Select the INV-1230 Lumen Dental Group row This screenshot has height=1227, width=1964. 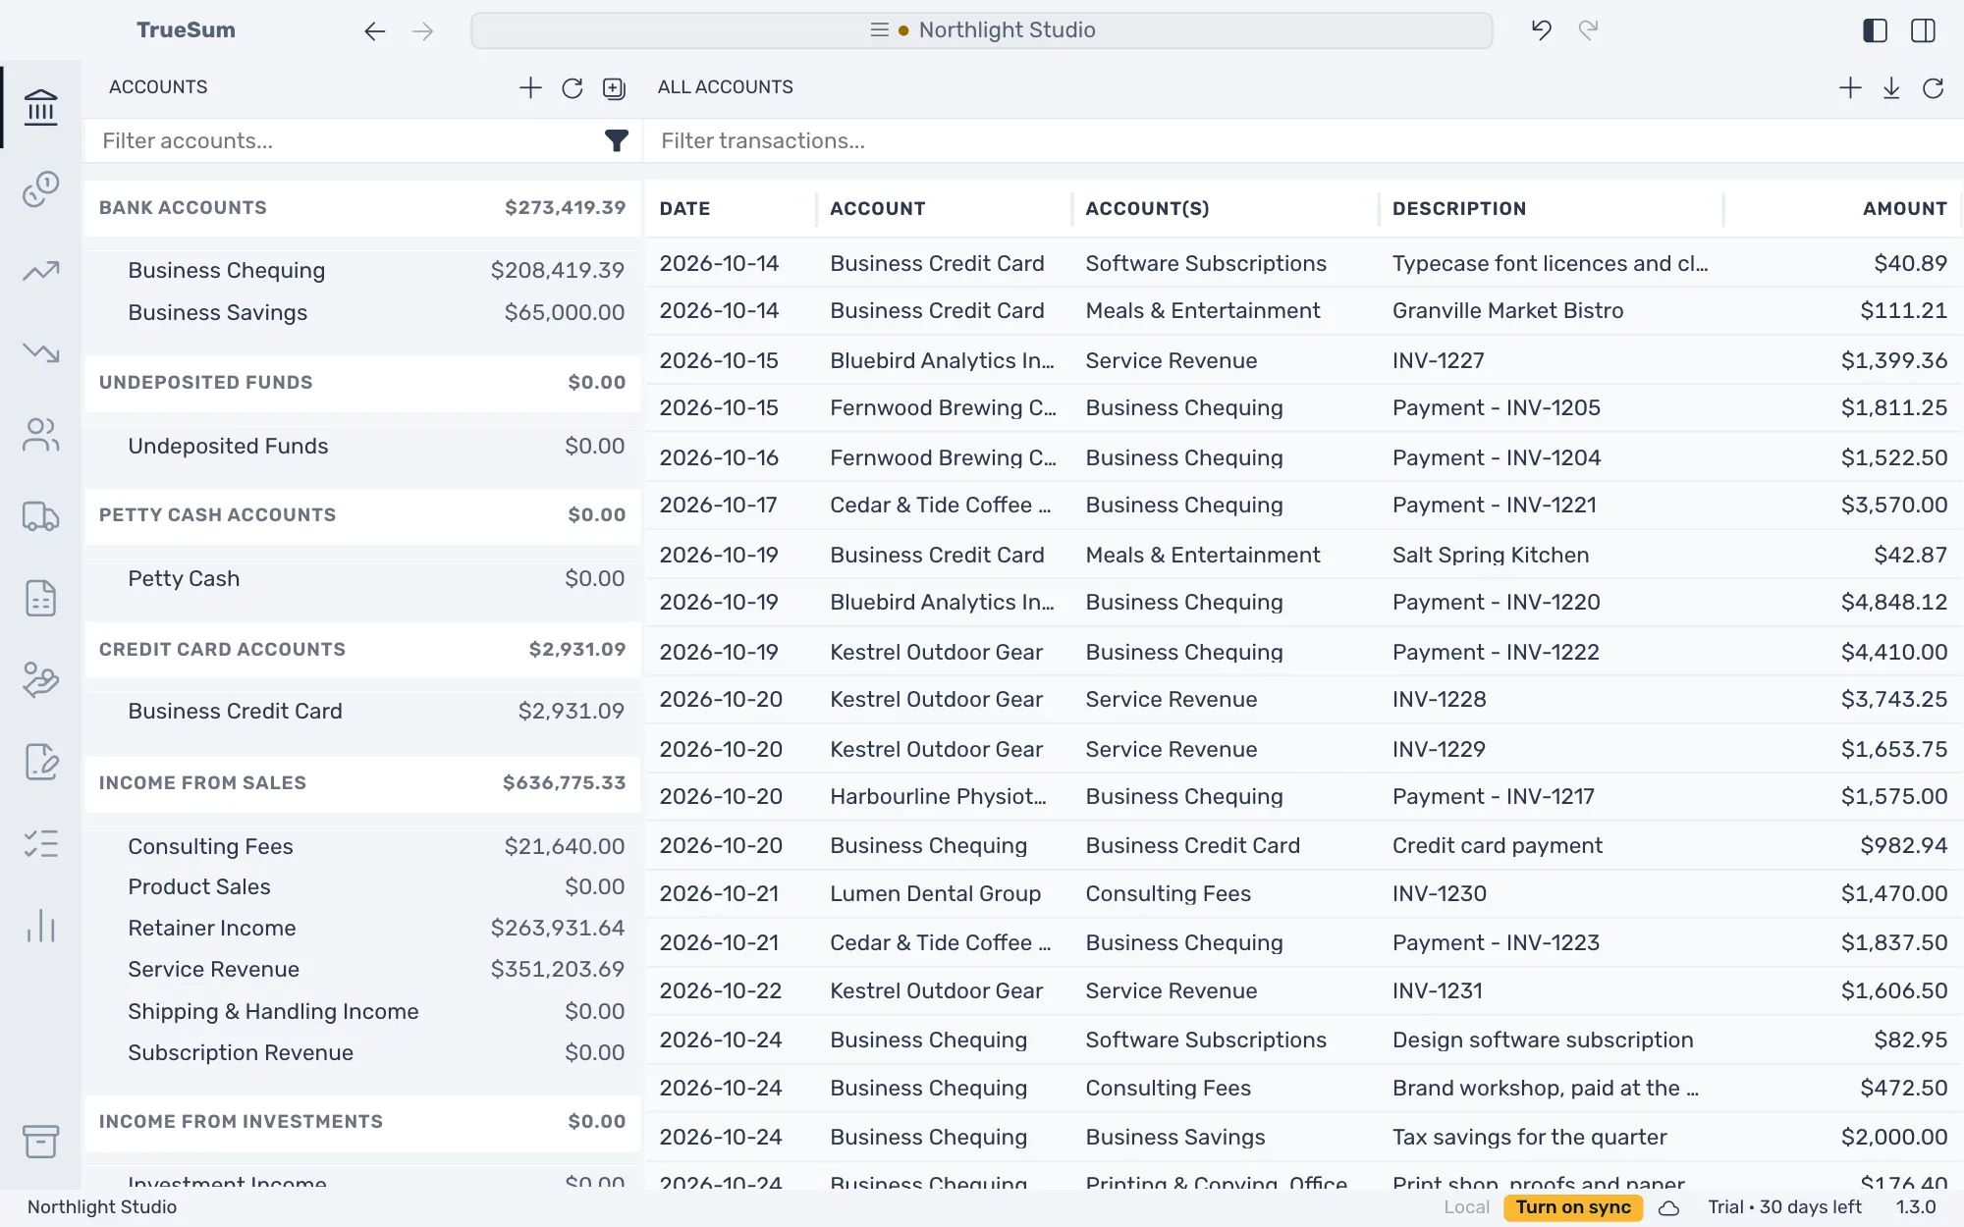click(x=1303, y=893)
